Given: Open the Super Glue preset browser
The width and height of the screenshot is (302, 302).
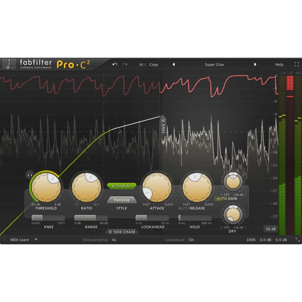Looking at the screenshot, I should 214,64.
